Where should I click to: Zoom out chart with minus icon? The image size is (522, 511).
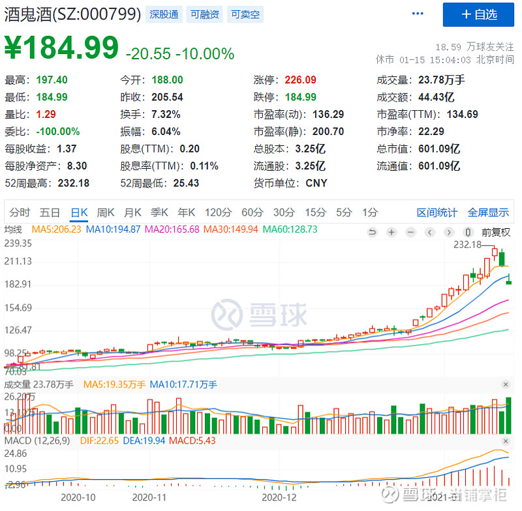coord(411,232)
